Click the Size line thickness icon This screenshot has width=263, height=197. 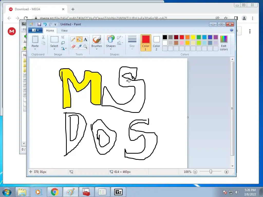point(132,39)
